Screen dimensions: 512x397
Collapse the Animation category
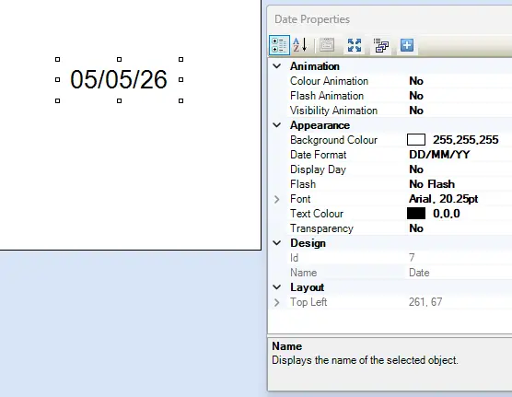coord(277,66)
